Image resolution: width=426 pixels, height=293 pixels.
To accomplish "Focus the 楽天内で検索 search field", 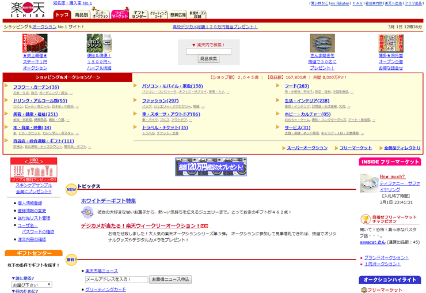I will coord(208,51).
